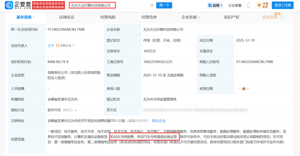
Task: Select the registered capital 100万元
Action: point(150,51)
